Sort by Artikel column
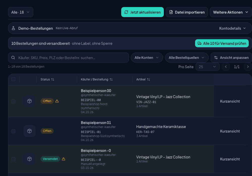This screenshot has width=252, height=176. pos(143,79)
